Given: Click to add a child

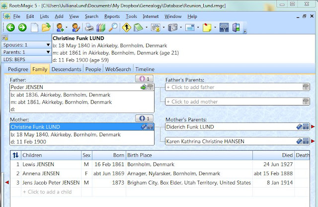Looking at the screenshot, I should [47, 192].
